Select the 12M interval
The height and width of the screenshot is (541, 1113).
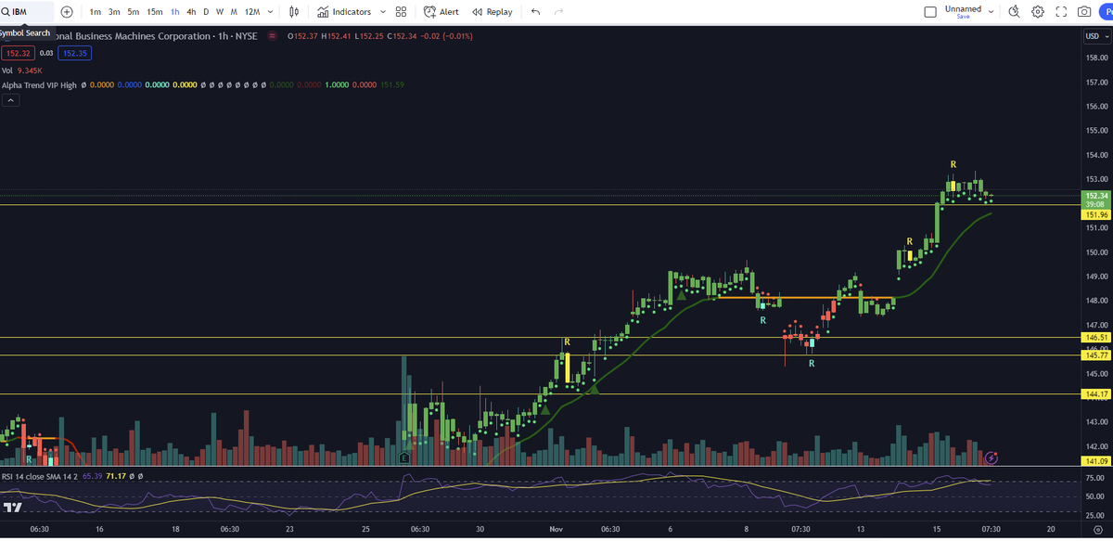[251, 12]
